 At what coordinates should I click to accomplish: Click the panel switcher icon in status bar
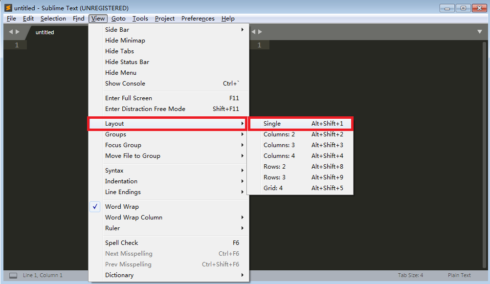click(13, 275)
